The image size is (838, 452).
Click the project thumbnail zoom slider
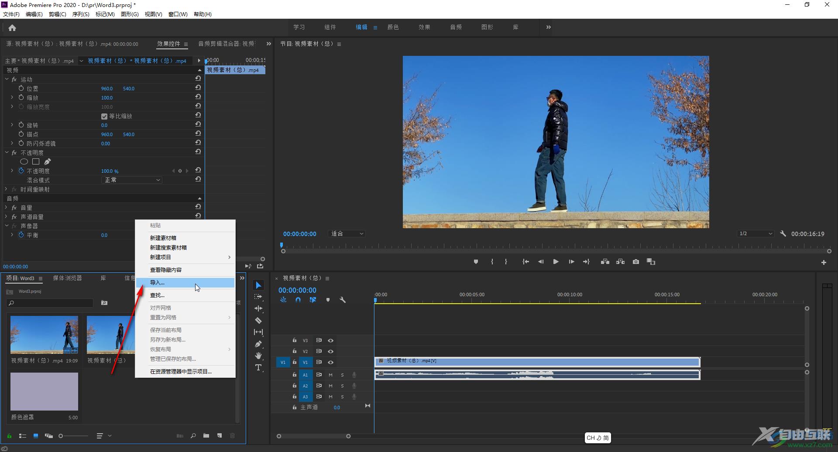(73, 436)
